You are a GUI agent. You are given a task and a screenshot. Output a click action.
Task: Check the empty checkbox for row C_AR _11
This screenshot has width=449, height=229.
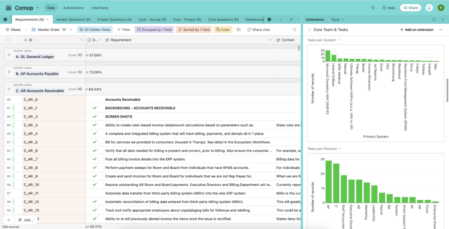95,193
